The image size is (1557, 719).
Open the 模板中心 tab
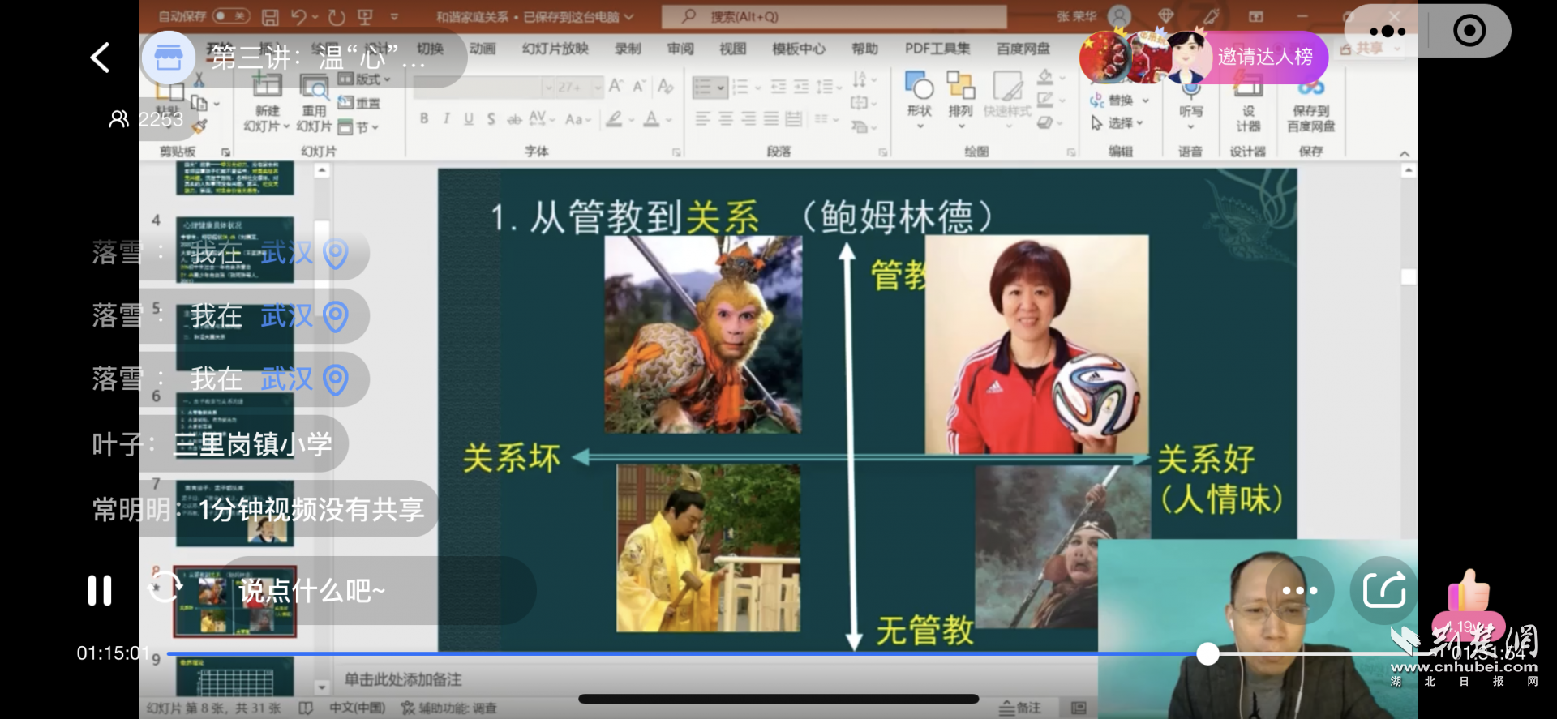(799, 49)
